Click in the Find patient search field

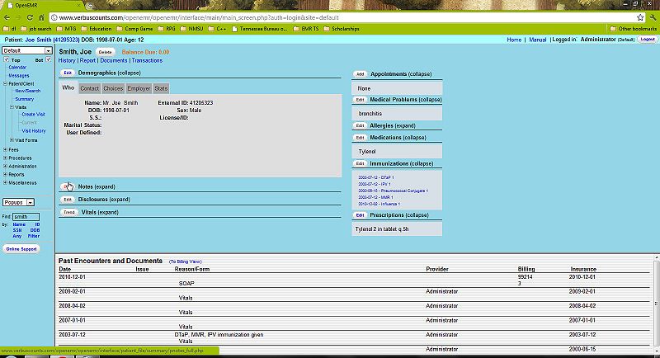click(26, 217)
